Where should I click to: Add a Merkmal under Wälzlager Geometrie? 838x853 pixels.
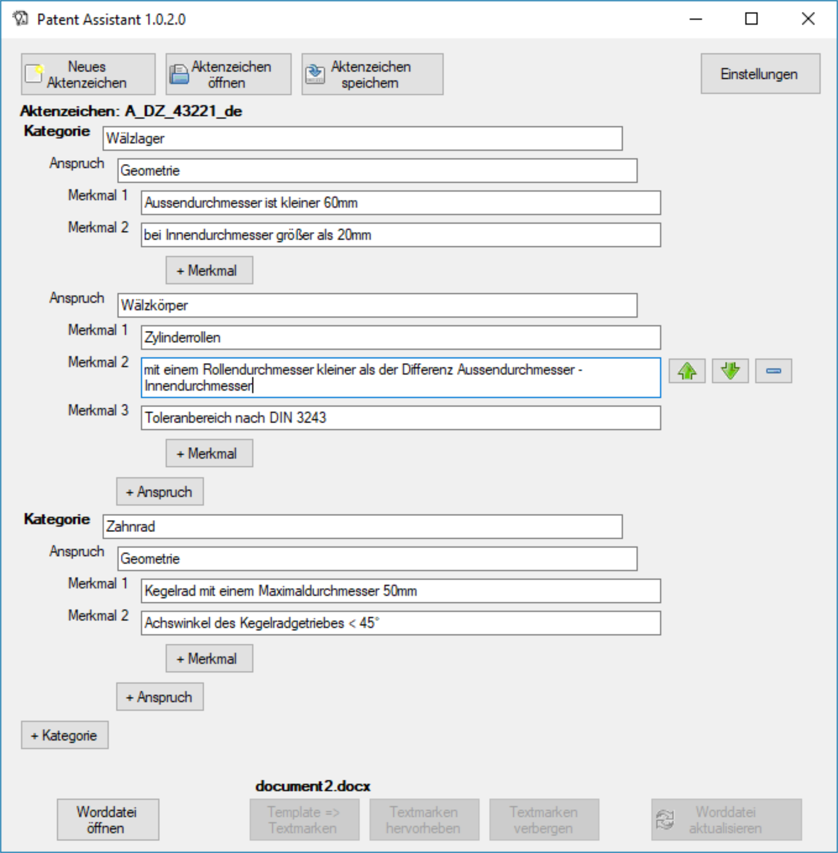click(209, 270)
